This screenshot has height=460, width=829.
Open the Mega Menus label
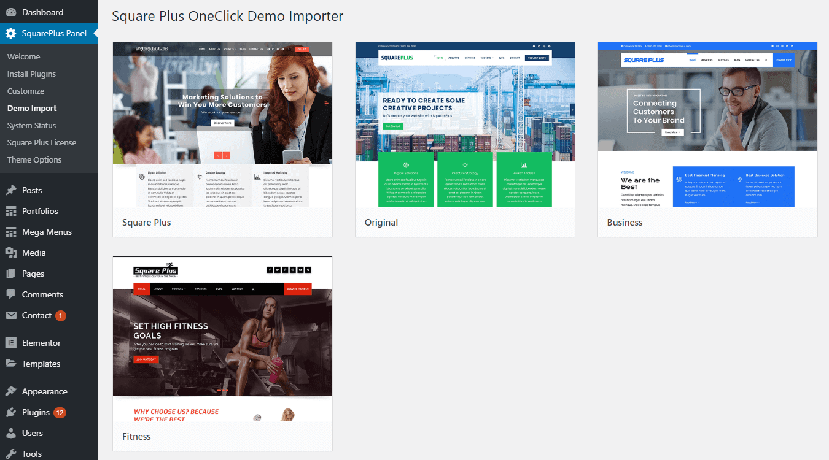click(x=47, y=232)
